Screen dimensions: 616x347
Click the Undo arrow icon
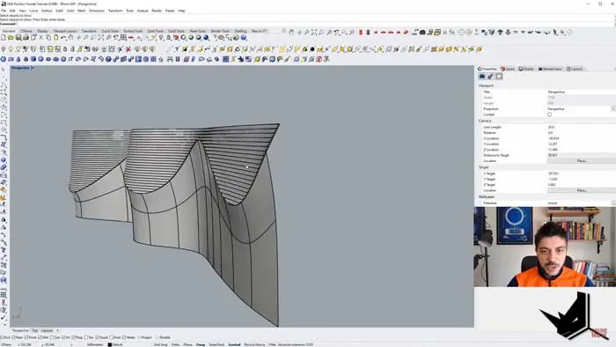pos(63,38)
